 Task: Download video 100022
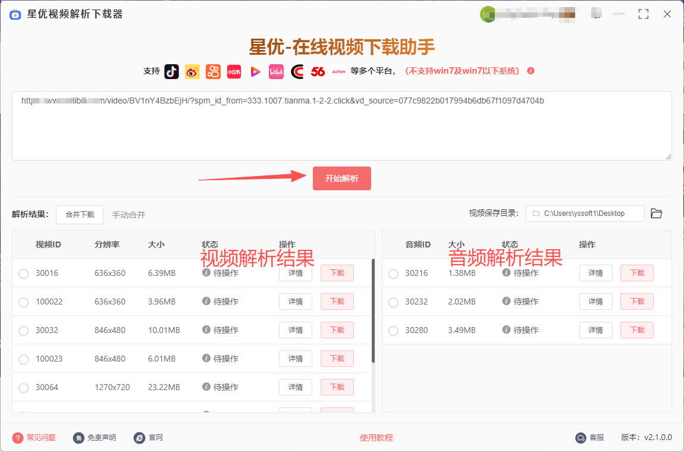click(x=337, y=302)
